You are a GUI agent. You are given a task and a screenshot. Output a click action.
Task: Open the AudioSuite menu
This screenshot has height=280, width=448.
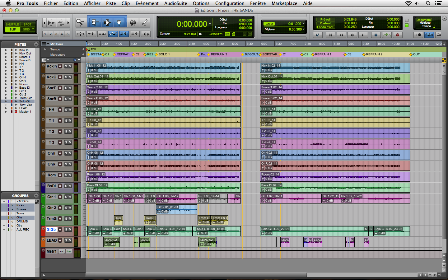click(175, 3)
